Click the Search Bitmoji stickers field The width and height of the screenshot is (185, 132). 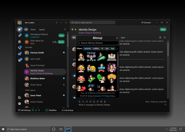[x=97, y=43]
